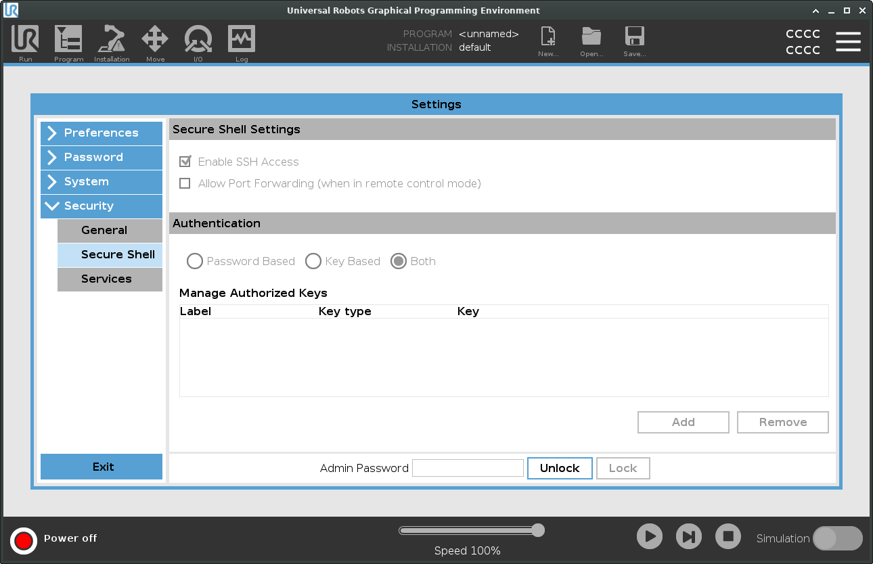Collapse the Security section
Screen dimensions: 873x564
tap(102, 206)
